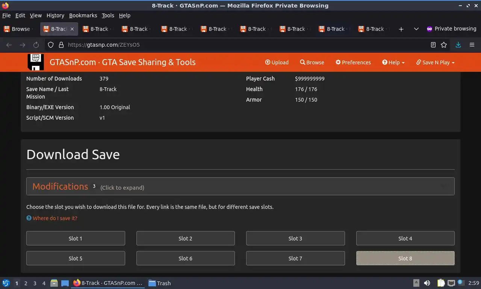Switch to workspace 2
Image resolution: width=481 pixels, height=289 pixels.
26,283
